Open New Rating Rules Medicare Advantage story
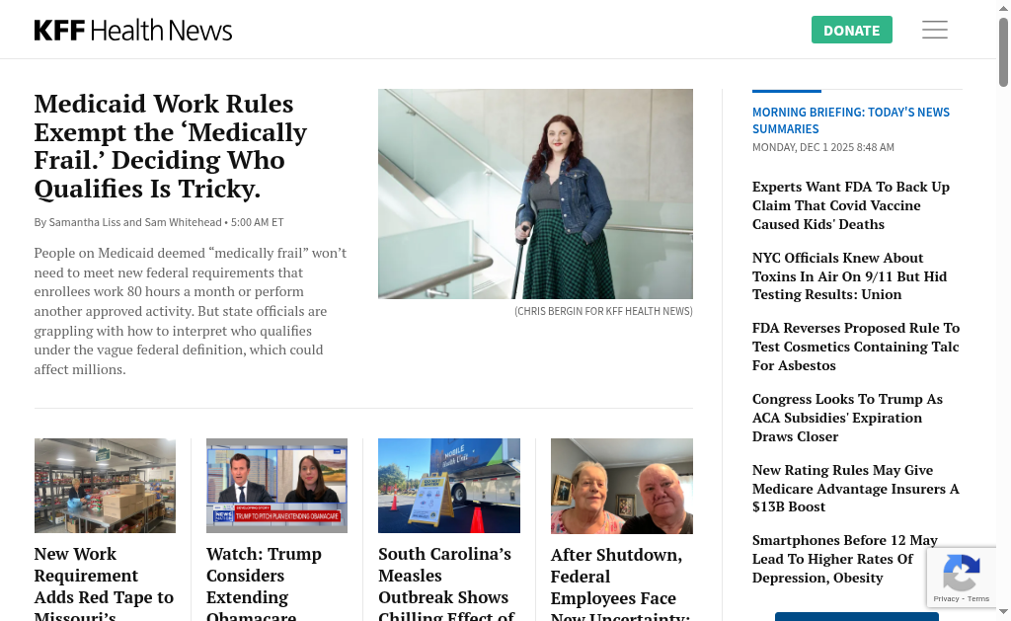Screen dimensions: 1011x621 tap(856, 488)
